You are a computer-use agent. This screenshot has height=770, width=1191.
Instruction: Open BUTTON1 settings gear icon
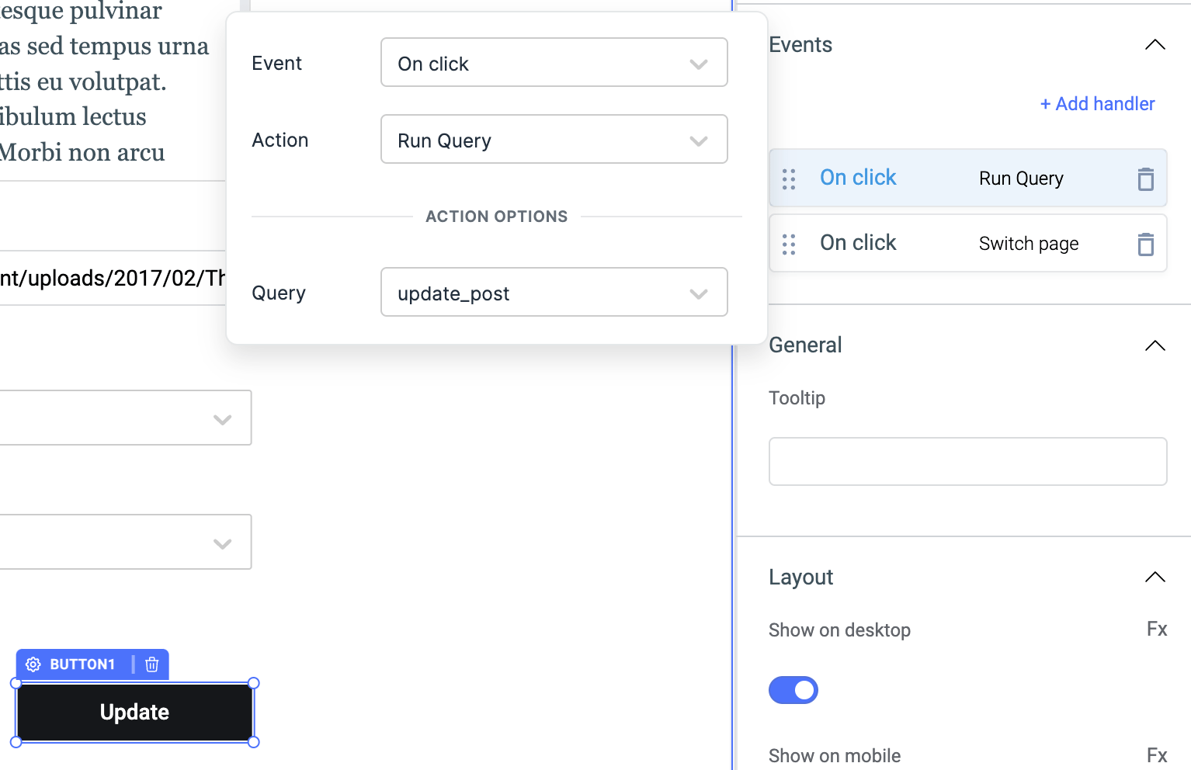(x=33, y=664)
